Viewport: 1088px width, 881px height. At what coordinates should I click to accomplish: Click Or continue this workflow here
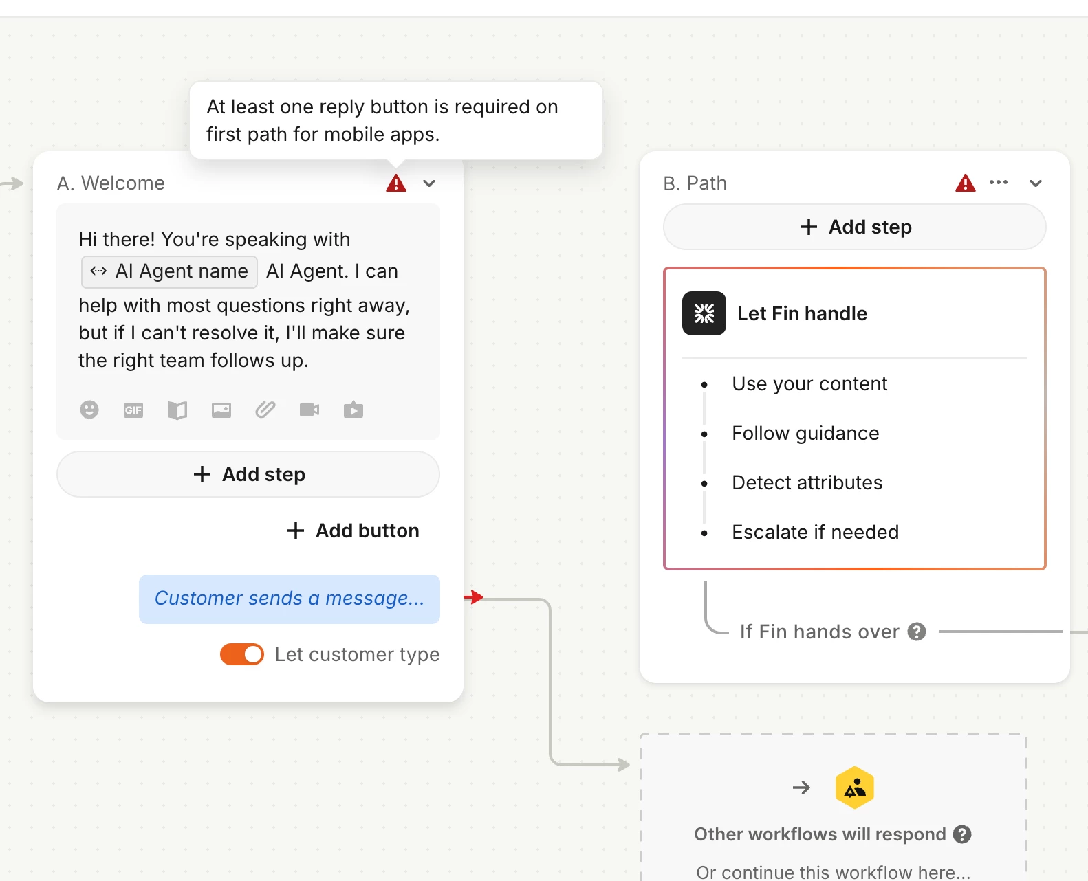833,871
